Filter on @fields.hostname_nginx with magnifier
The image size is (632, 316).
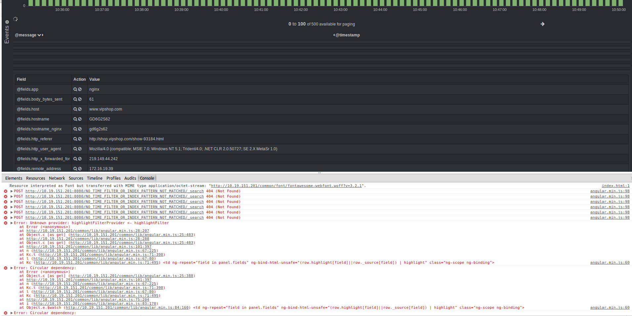[x=75, y=129]
